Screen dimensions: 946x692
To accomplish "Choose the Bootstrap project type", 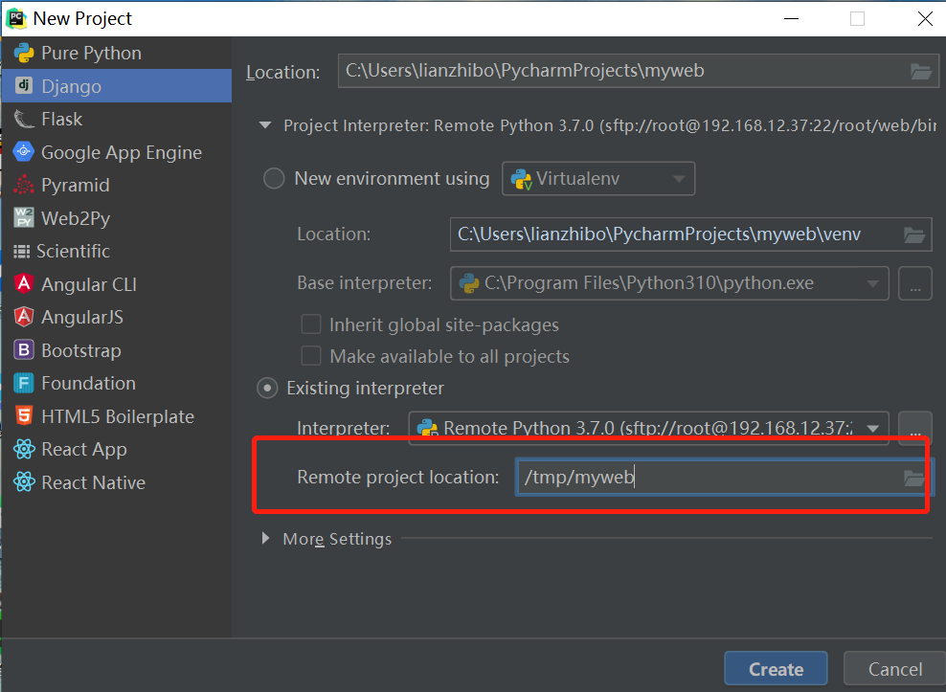I will (83, 350).
